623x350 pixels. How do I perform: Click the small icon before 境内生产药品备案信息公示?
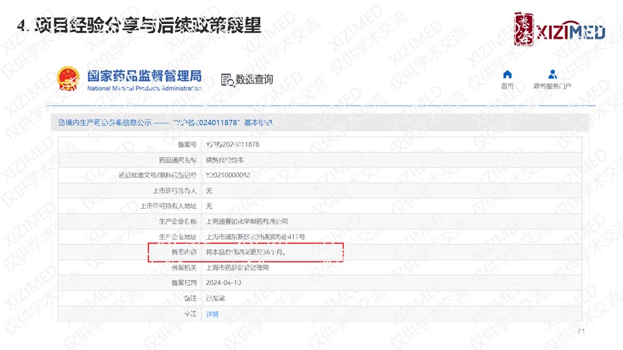point(61,122)
